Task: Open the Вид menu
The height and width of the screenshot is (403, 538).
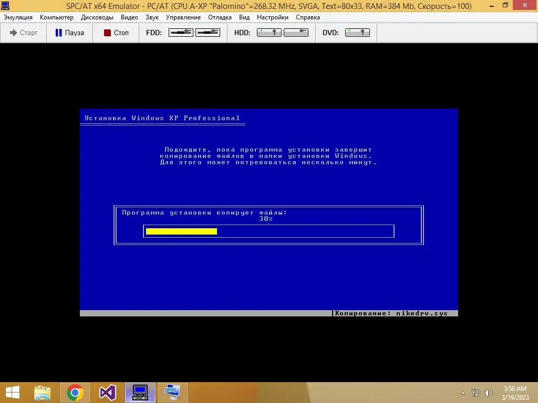Action: 244,17
